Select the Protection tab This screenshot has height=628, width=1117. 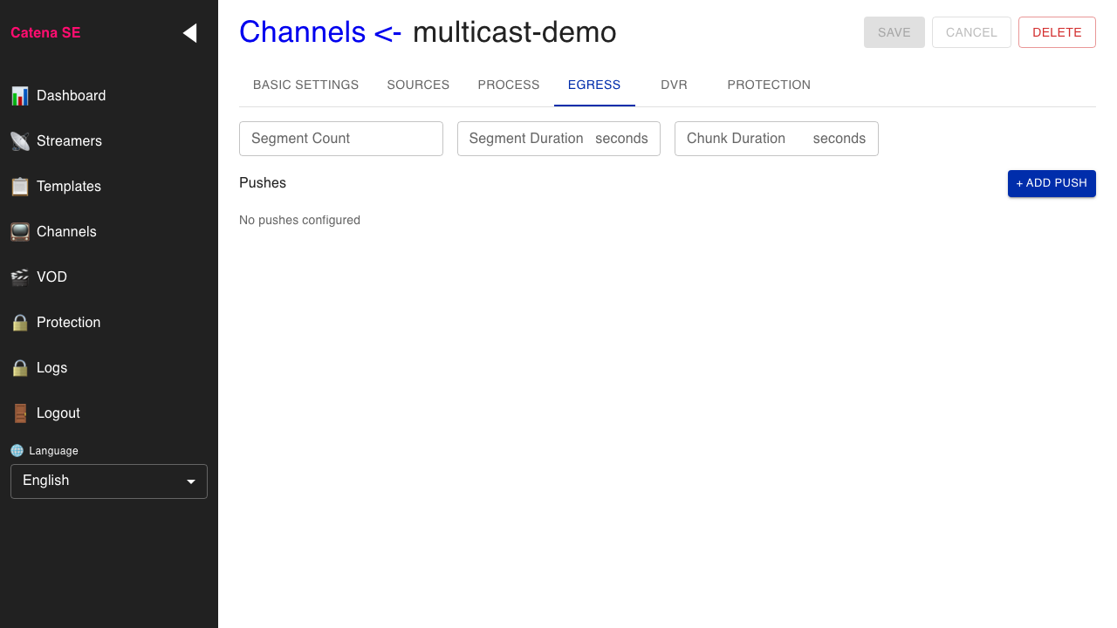click(x=769, y=85)
